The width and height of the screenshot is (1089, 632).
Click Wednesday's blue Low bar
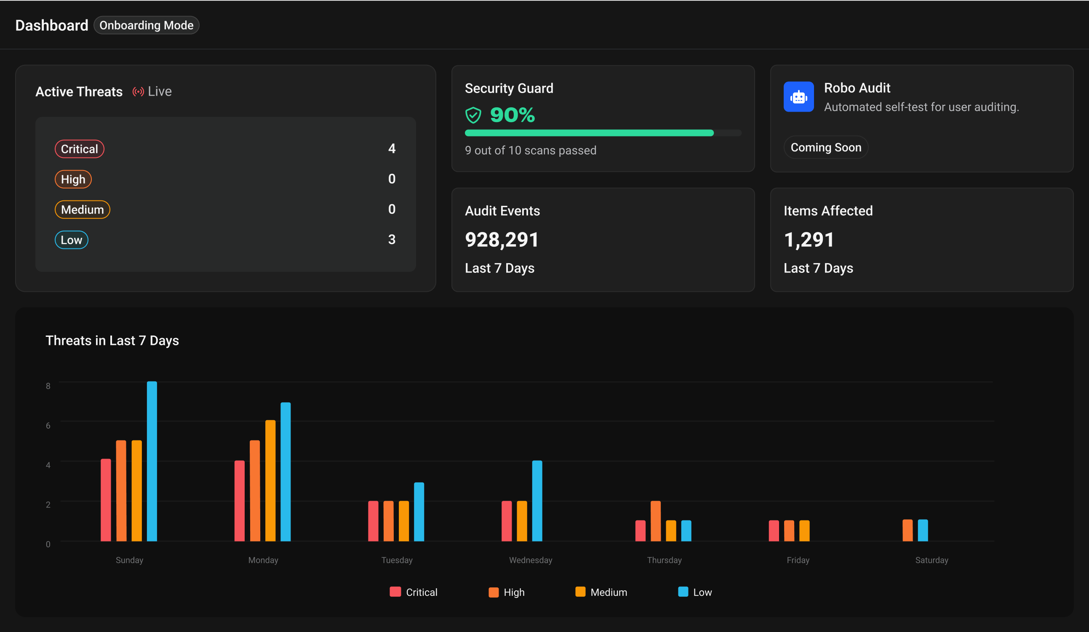(537, 500)
